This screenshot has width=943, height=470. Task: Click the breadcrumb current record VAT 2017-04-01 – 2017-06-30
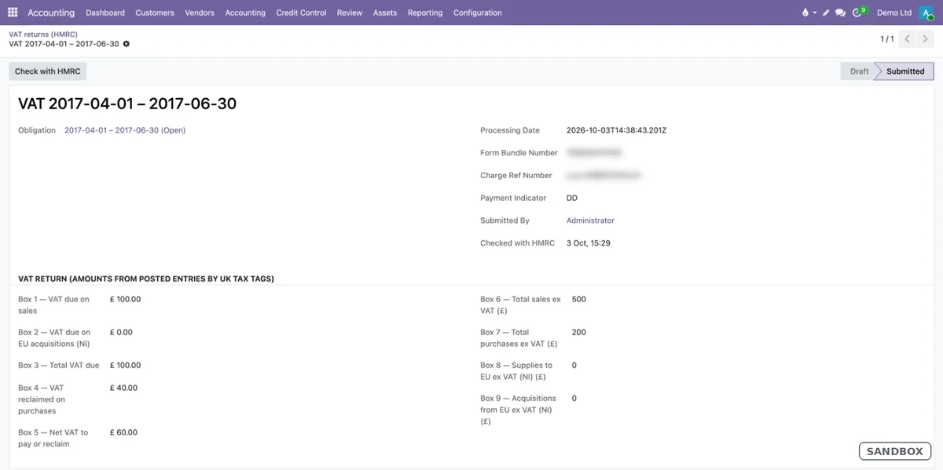(x=64, y=44)
